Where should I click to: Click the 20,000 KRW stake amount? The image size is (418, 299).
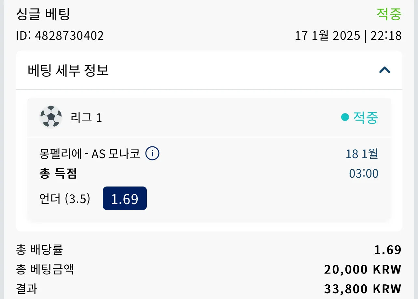pos(363,269)
